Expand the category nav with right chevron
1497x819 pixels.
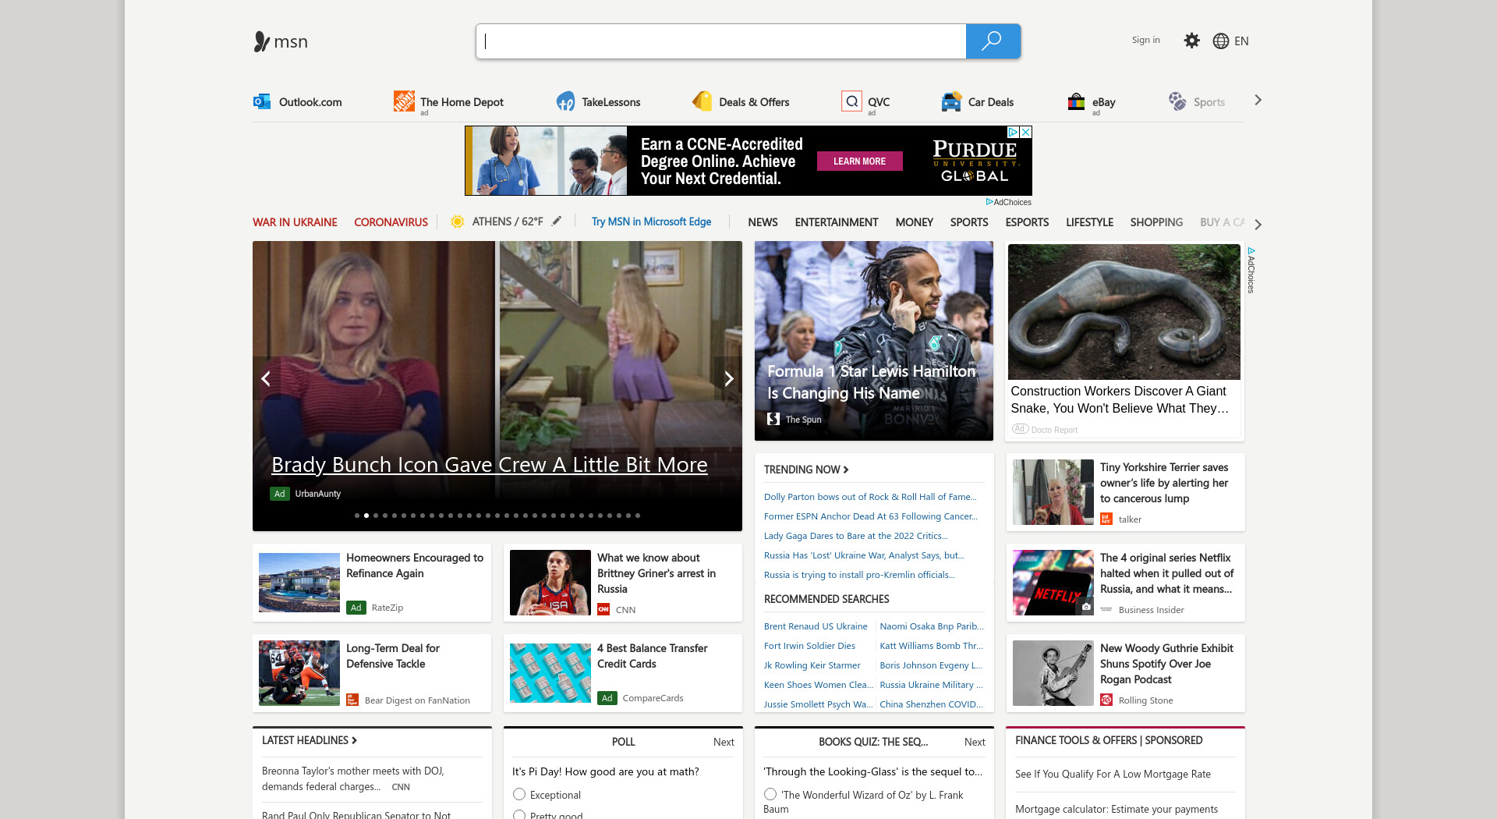click(x=1258, y=225)
